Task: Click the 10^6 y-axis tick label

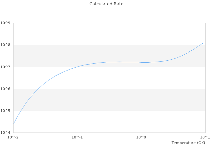Action: (x=6, y=89)
